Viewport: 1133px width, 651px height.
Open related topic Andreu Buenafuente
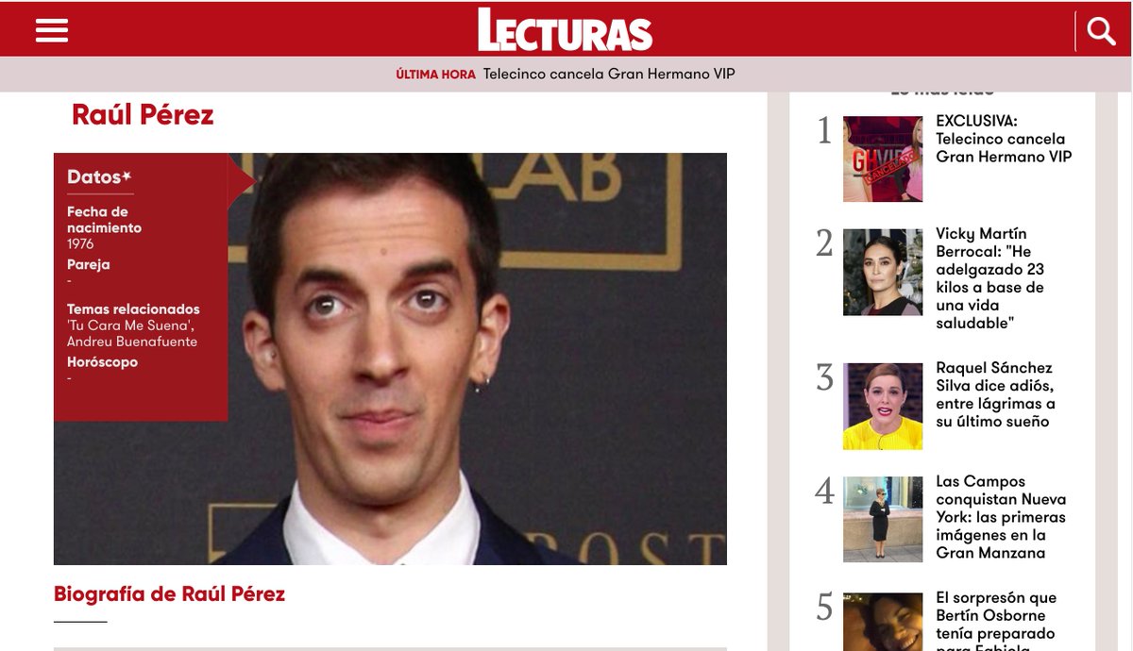point(132,342)
